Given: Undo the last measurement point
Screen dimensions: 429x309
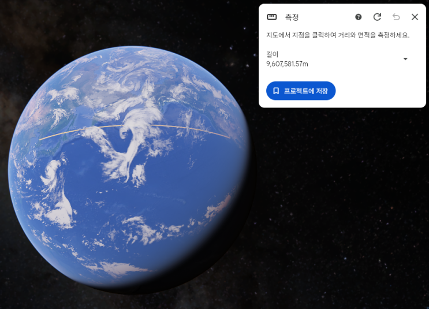Looking at the screenshot, I should coord(396,17).
